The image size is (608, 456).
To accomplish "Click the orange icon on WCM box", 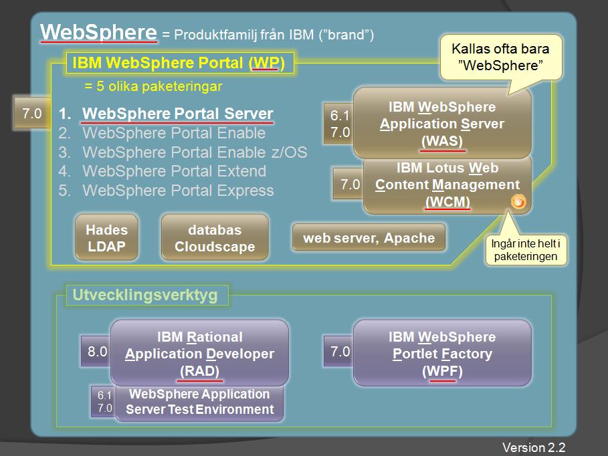I will click(x=518, y=201).
